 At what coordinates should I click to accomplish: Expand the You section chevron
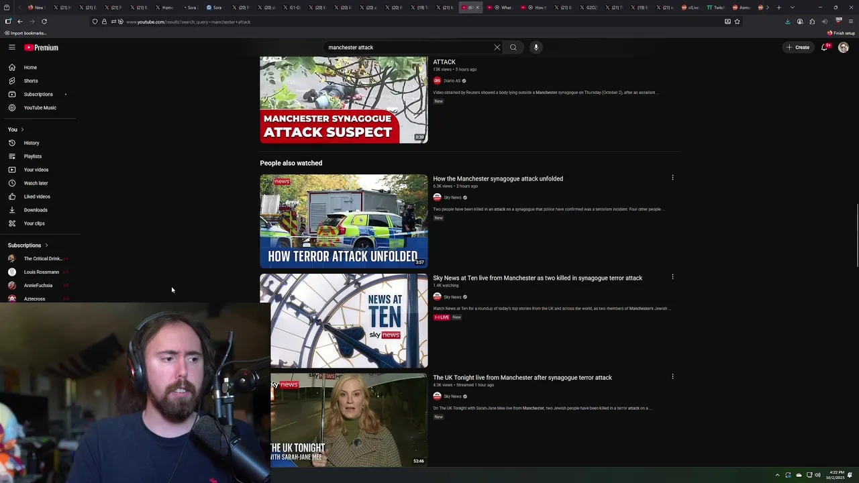click(22, 129)
